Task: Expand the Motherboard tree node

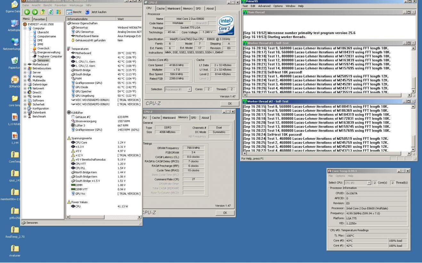Action: (25, 64)
